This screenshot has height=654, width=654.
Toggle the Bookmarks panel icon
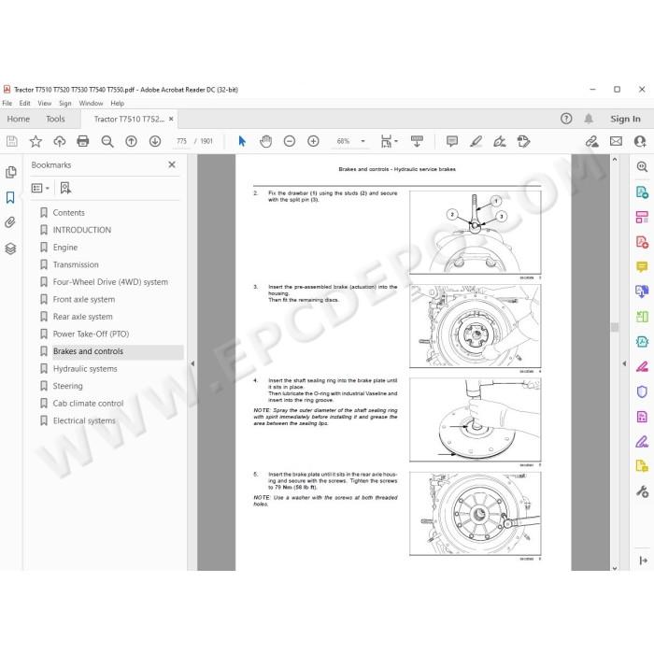click(10, 198)
